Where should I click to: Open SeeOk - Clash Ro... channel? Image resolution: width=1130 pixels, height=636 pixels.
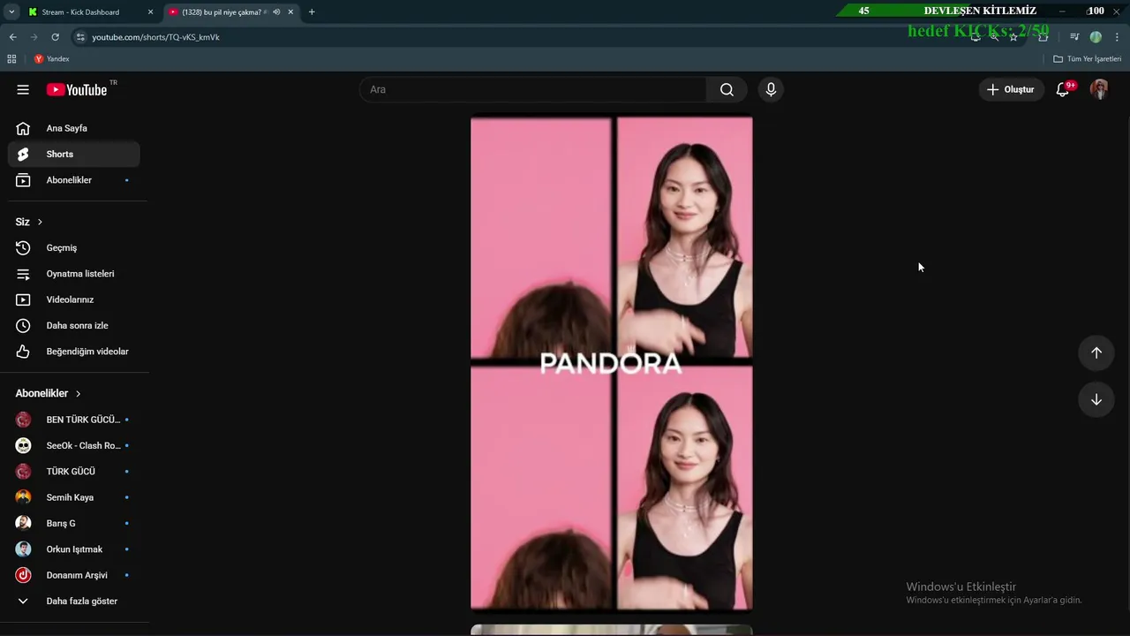coord(74,445)
